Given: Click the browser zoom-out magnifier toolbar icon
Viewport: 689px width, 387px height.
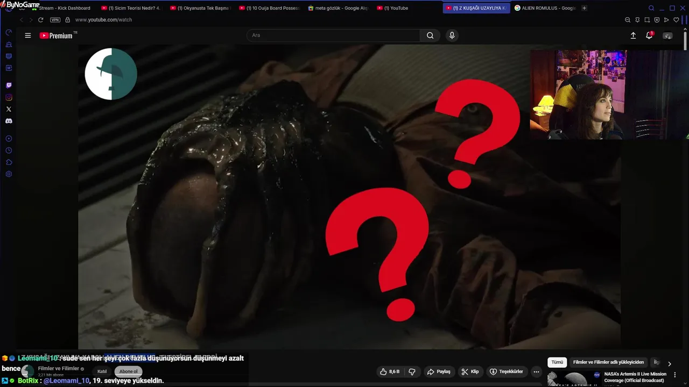Looking at the screenshot, I should click(628, 20).
